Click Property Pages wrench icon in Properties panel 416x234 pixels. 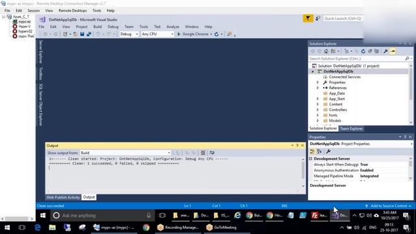328,151
